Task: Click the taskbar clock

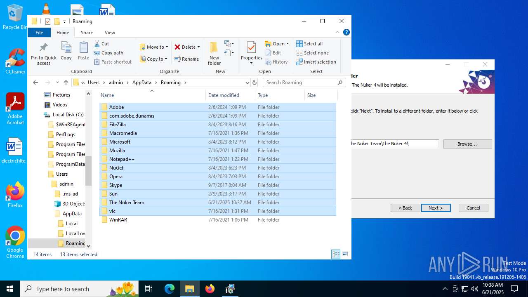Action: click(x=493, y=289)
